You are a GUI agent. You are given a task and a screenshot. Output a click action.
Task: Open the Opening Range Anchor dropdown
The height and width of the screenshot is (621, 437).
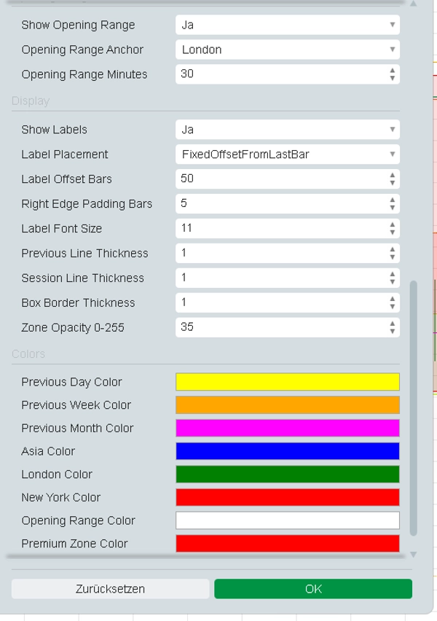288,50
